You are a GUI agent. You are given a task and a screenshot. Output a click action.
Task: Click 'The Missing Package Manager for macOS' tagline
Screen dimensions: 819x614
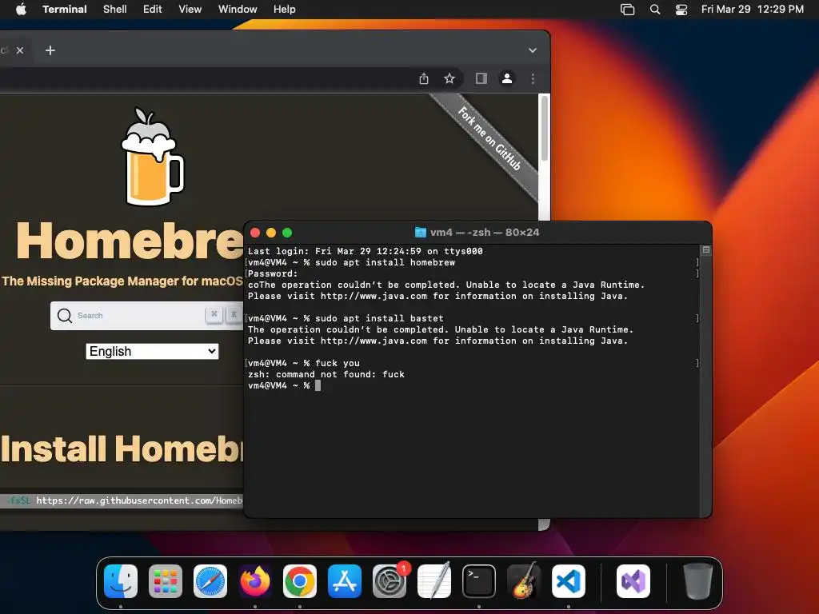coord(122,281)
